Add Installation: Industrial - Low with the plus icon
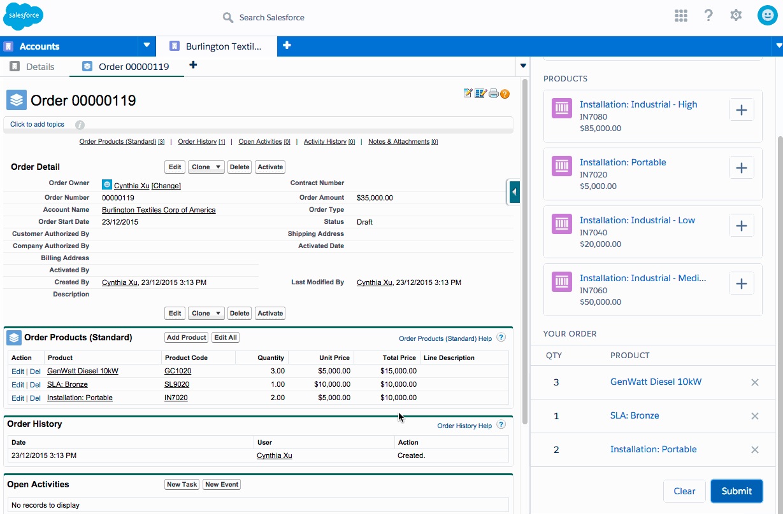 pyautogui.click(x=741, y=225)
